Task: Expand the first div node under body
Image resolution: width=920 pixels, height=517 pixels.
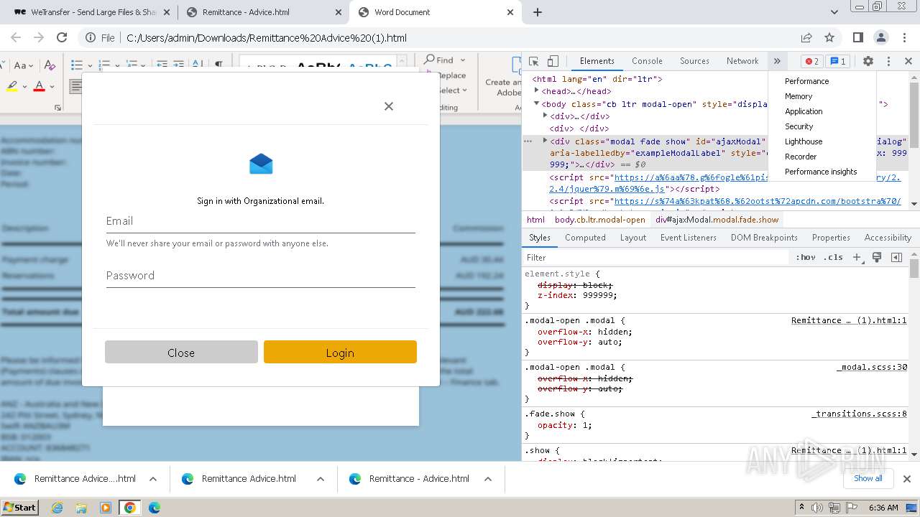Action: 545,116
